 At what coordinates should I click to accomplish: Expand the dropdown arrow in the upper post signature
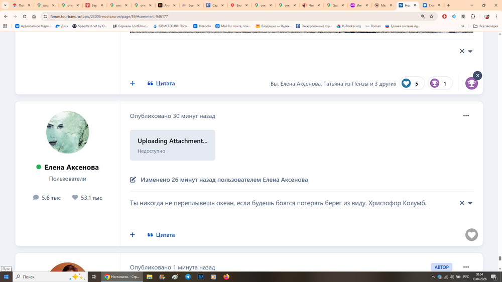tap(470, 51)
